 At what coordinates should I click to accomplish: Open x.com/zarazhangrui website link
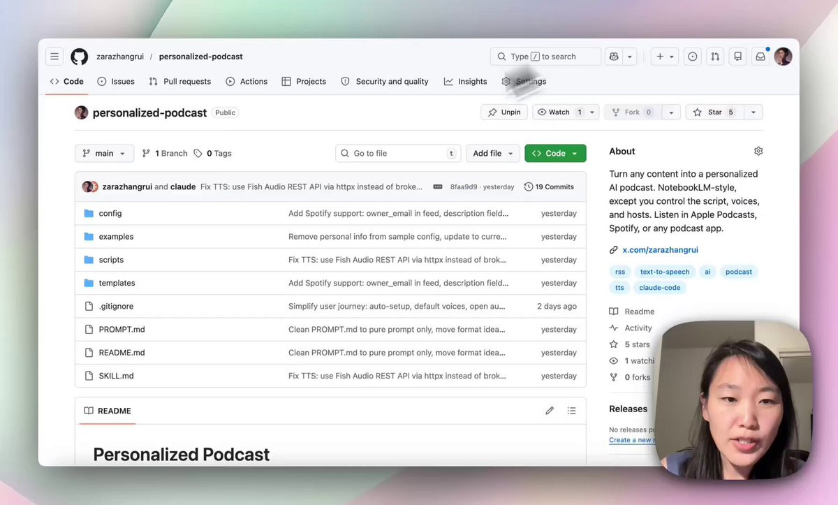661,250
